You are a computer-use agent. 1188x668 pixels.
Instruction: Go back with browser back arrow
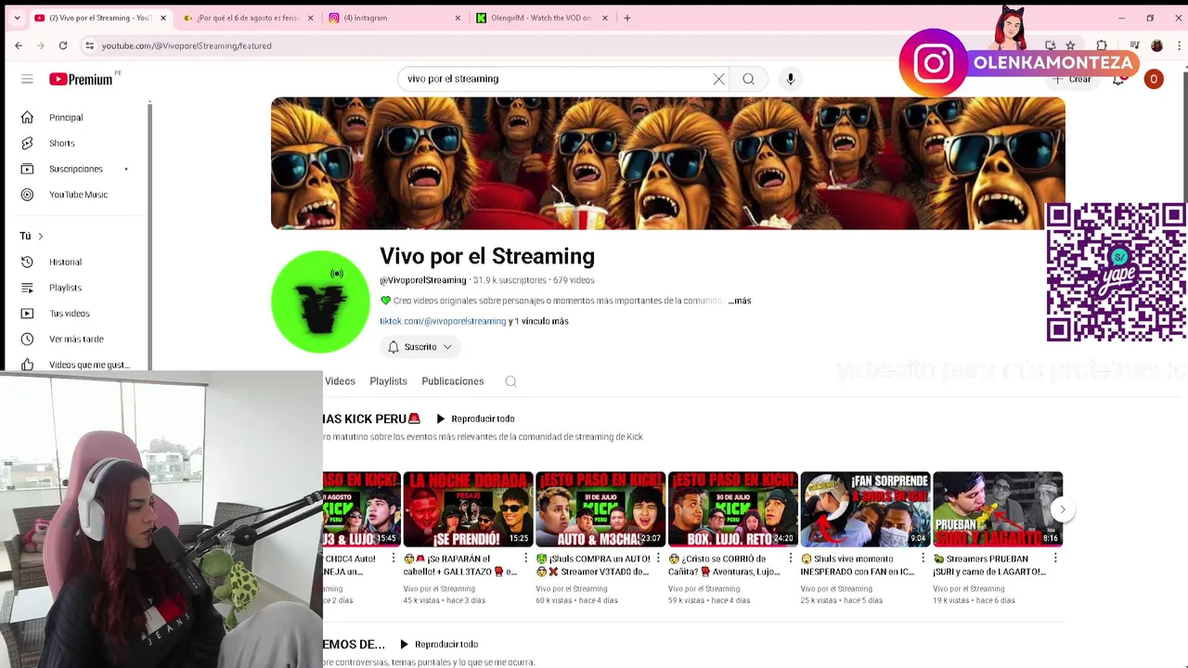pos(19,45)
